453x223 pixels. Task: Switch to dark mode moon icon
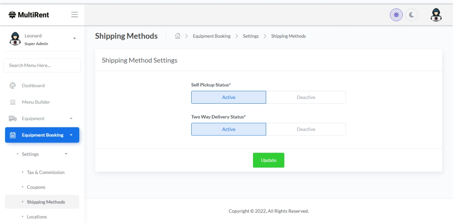[x=412, y=15]
